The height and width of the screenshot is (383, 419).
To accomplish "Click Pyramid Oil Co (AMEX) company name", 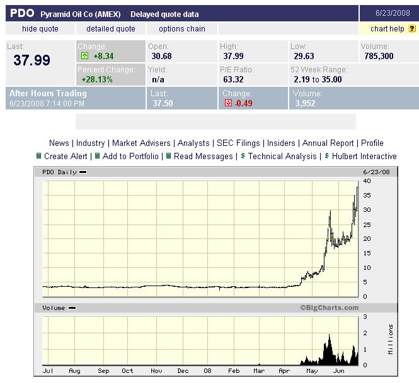I will [81, 14].
